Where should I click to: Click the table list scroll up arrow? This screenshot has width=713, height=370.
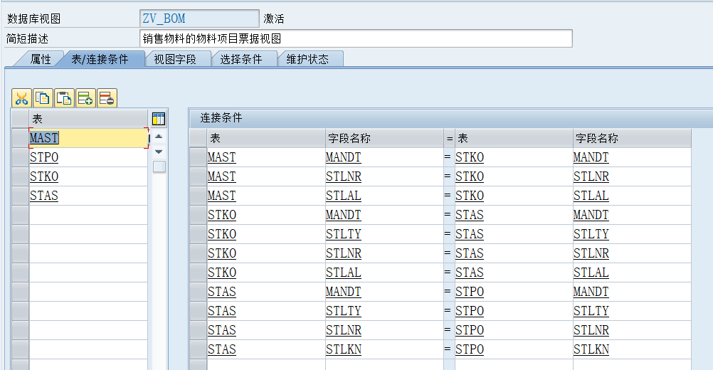point(159,137)
